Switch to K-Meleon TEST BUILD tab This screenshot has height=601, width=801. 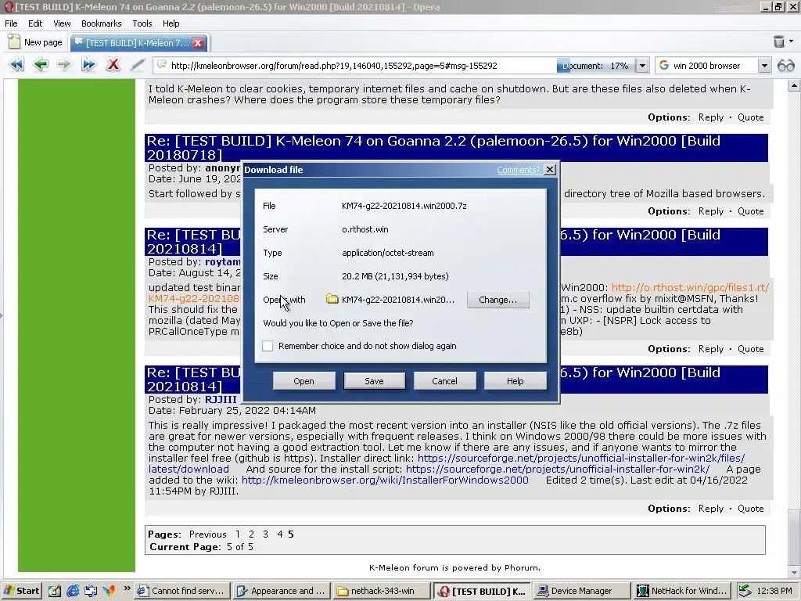(x=138, y=43)
